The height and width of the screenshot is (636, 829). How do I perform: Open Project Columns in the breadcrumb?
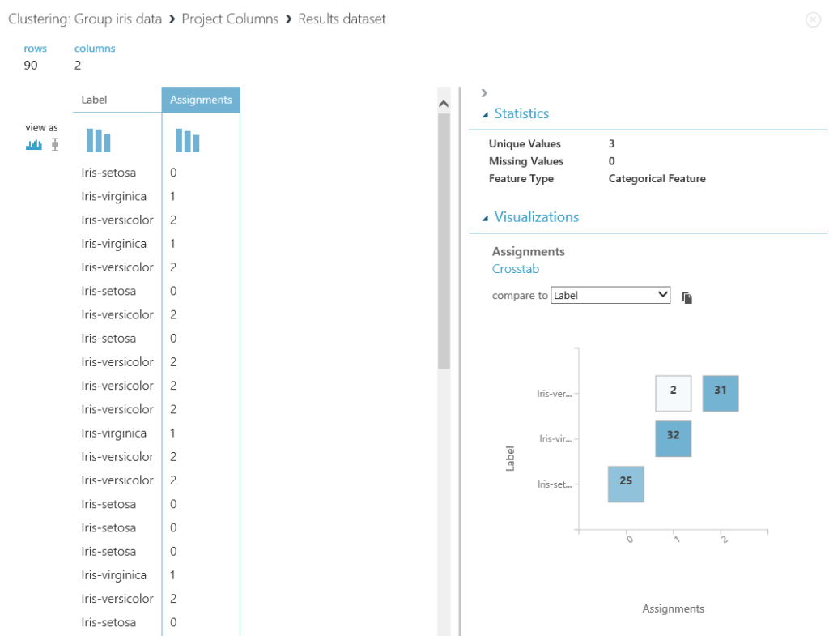point(227,19)
